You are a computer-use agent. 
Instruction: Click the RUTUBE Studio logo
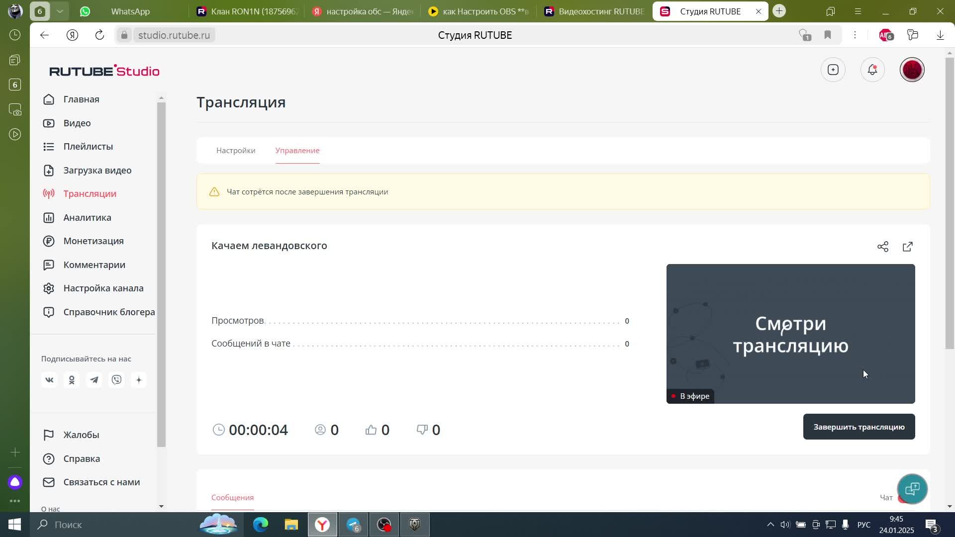point(104,71)
